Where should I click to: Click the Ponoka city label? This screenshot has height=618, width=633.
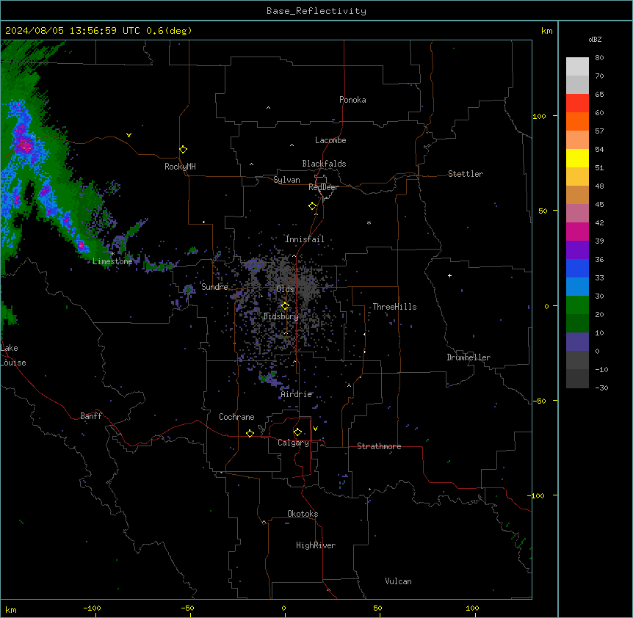coord(352,100)
